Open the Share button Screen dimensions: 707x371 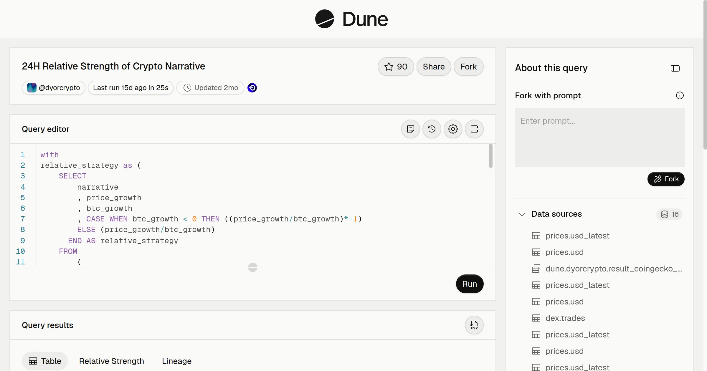pos(434,67)
